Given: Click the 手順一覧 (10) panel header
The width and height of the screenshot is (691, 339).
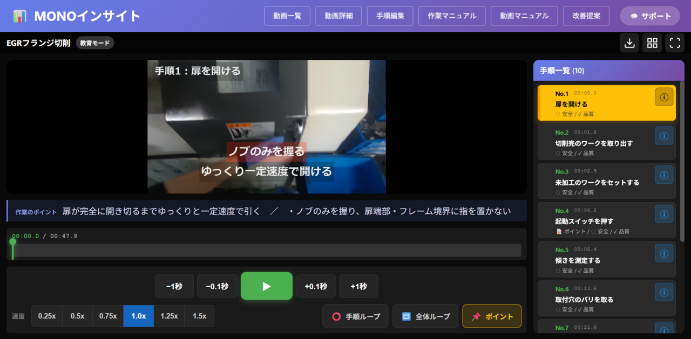Looking at the screenshot, I should click(x=609, y=71).
